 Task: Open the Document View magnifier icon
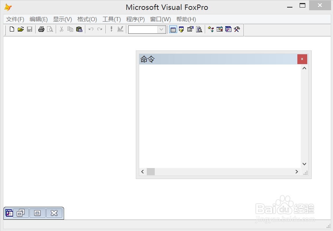(199, 29)
